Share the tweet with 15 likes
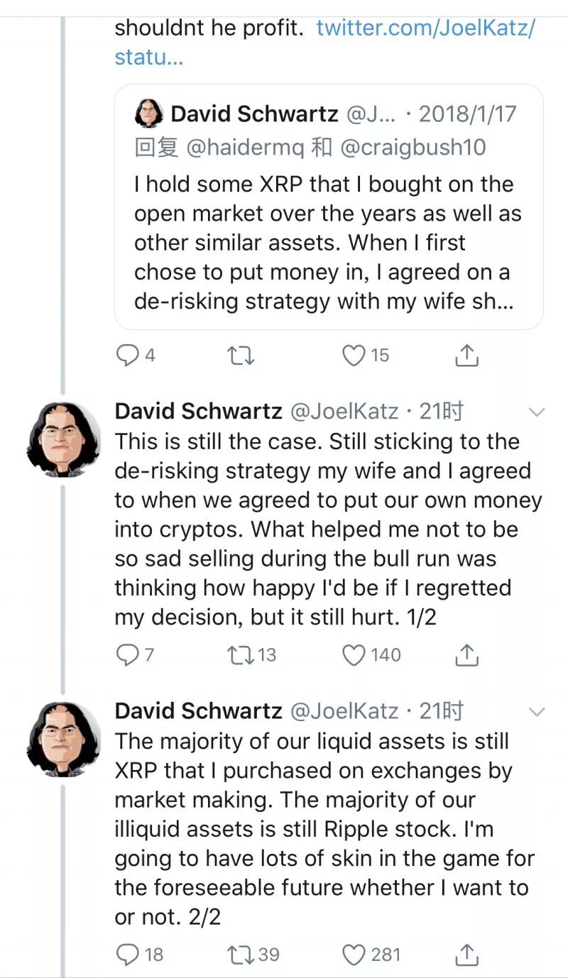The width and height of the screenshot is (568, 978). click(x=466, y=355)
